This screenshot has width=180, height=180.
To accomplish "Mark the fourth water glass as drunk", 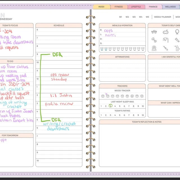I will pyautogui.click(x=114, y=49).
